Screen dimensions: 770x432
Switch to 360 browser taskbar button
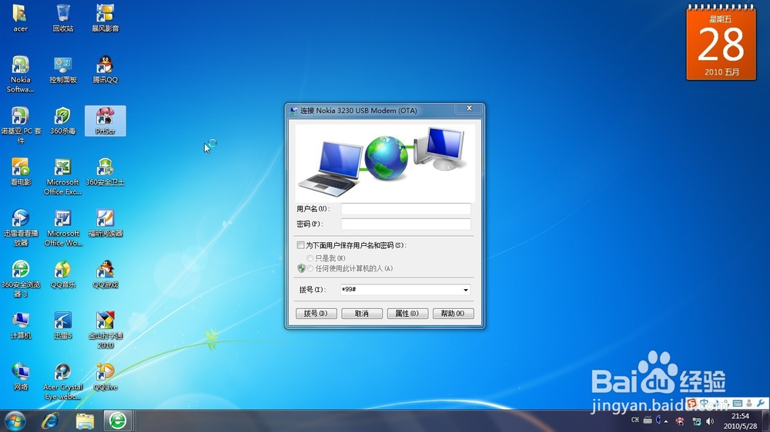(x=118, y=420)
